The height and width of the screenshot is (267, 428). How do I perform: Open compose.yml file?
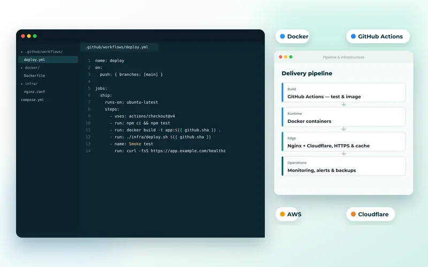32,100
